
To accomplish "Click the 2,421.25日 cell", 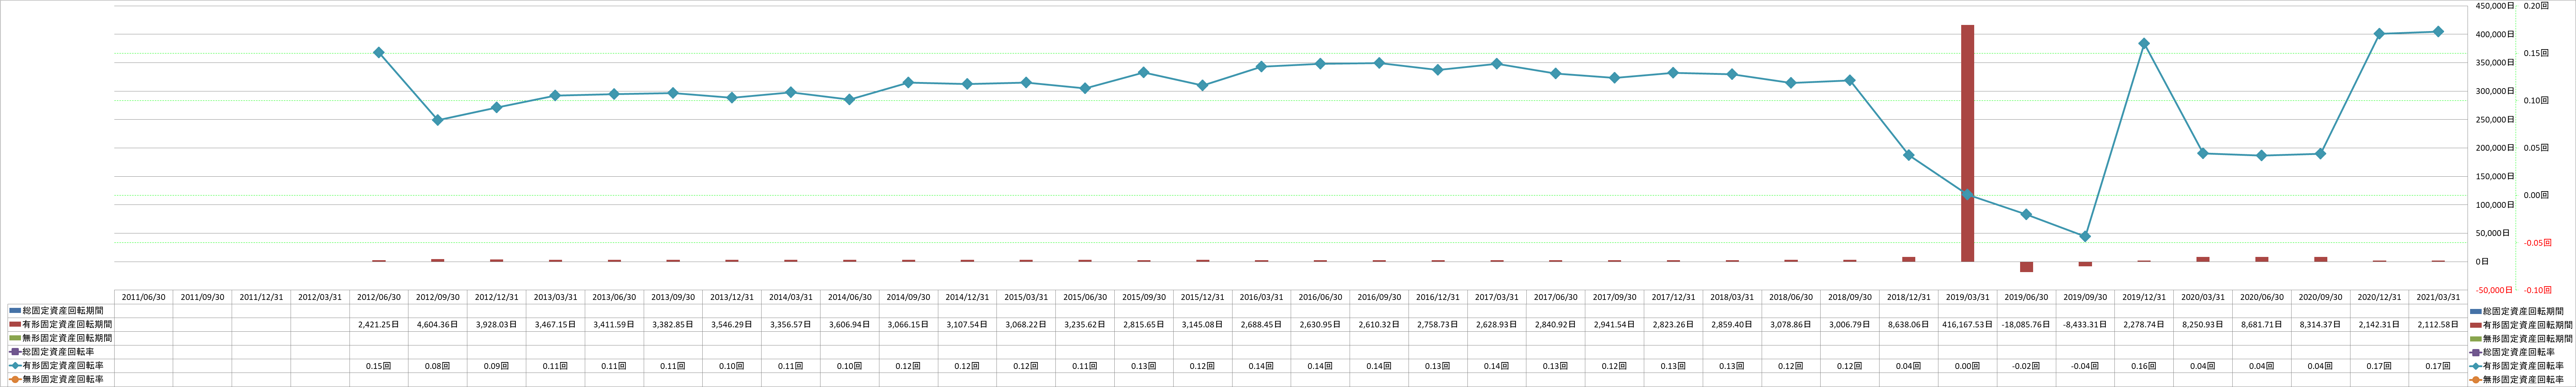I will click(x=379, y=325).
